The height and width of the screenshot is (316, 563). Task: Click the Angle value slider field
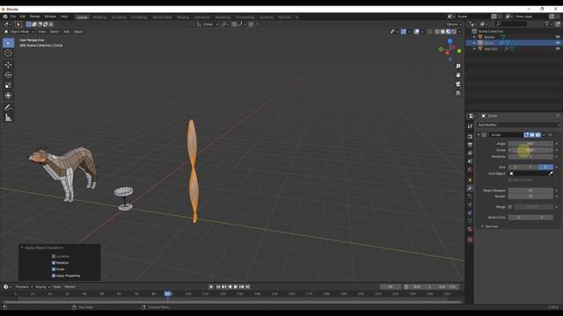tap(530, 144)
